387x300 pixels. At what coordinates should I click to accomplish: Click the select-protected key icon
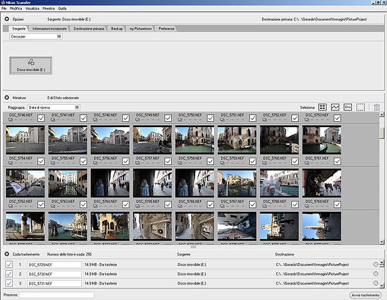tap(348, 107)
